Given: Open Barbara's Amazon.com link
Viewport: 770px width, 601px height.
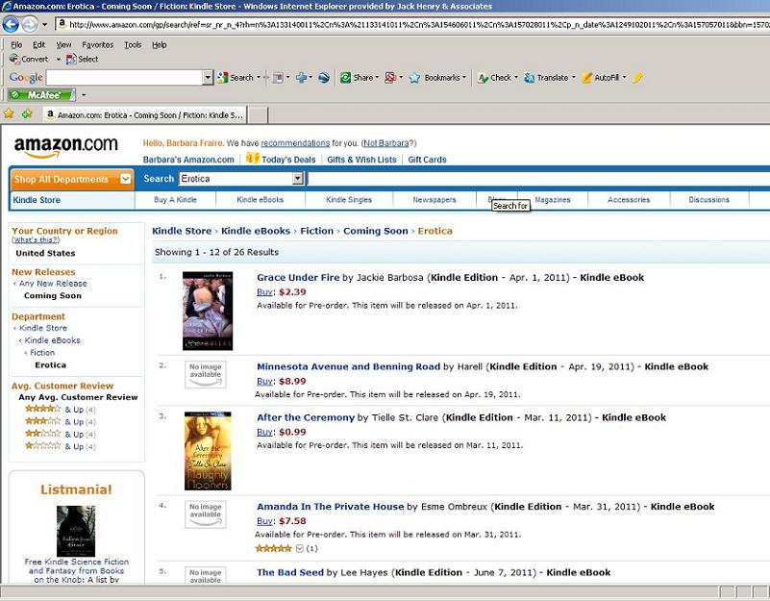Looking at the screenshot, I should (188, 160).
